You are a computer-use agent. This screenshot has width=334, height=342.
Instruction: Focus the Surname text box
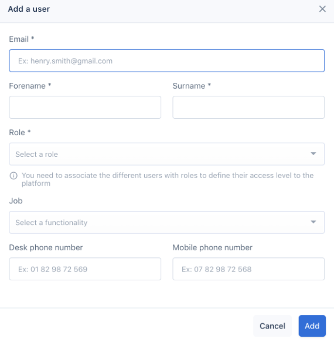[x=248, y=108]
